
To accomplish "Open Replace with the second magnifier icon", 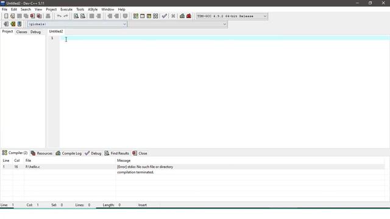I will (83, 16).
